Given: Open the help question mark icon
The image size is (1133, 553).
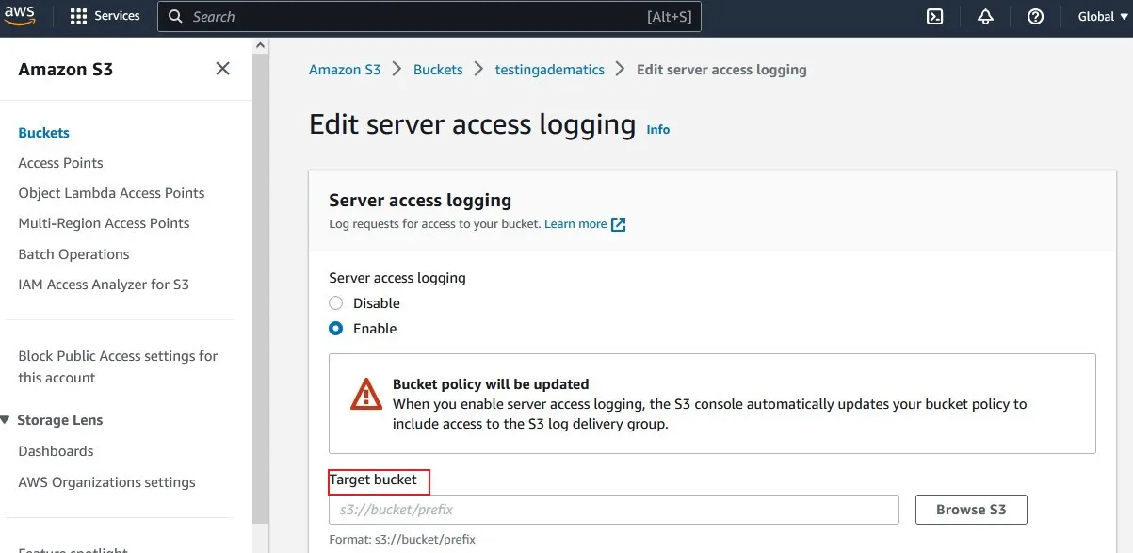Looking at the screenshot, I should tap(1035, 17).
